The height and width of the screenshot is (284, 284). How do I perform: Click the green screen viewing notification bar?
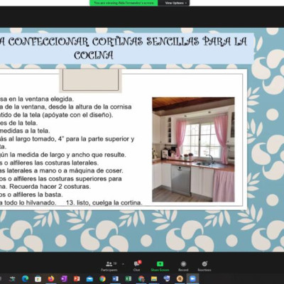124,3
